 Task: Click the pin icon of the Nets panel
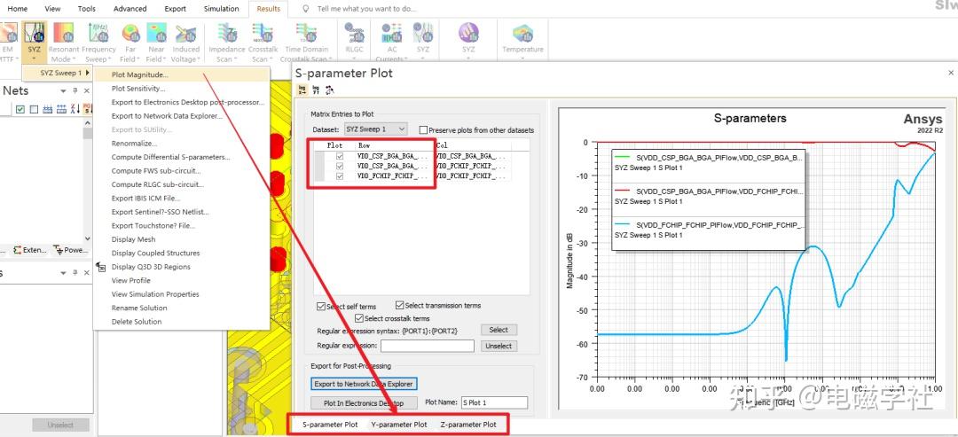[x=75, y=91]
